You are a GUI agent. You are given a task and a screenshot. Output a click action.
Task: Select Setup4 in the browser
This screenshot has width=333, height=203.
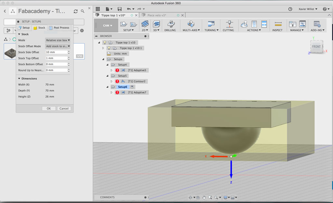click(x=122, y=65)
